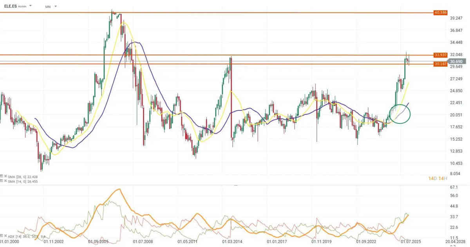Select the 30.167 support level label
This screenshot has width=470, height=247.
pyautogui.click(x=441, y=64)
